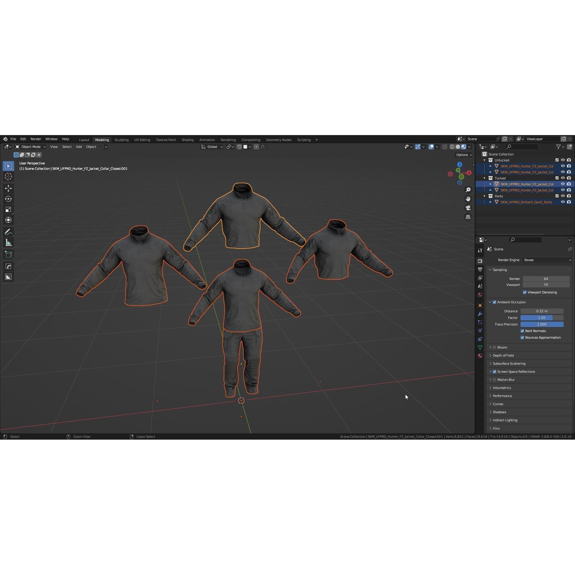
Task: Uncheck Bent Normals under Ambient Occlusion
Action: pos(522,331)
